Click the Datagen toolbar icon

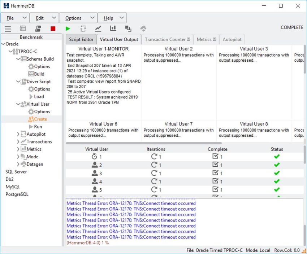pos(143,29)
